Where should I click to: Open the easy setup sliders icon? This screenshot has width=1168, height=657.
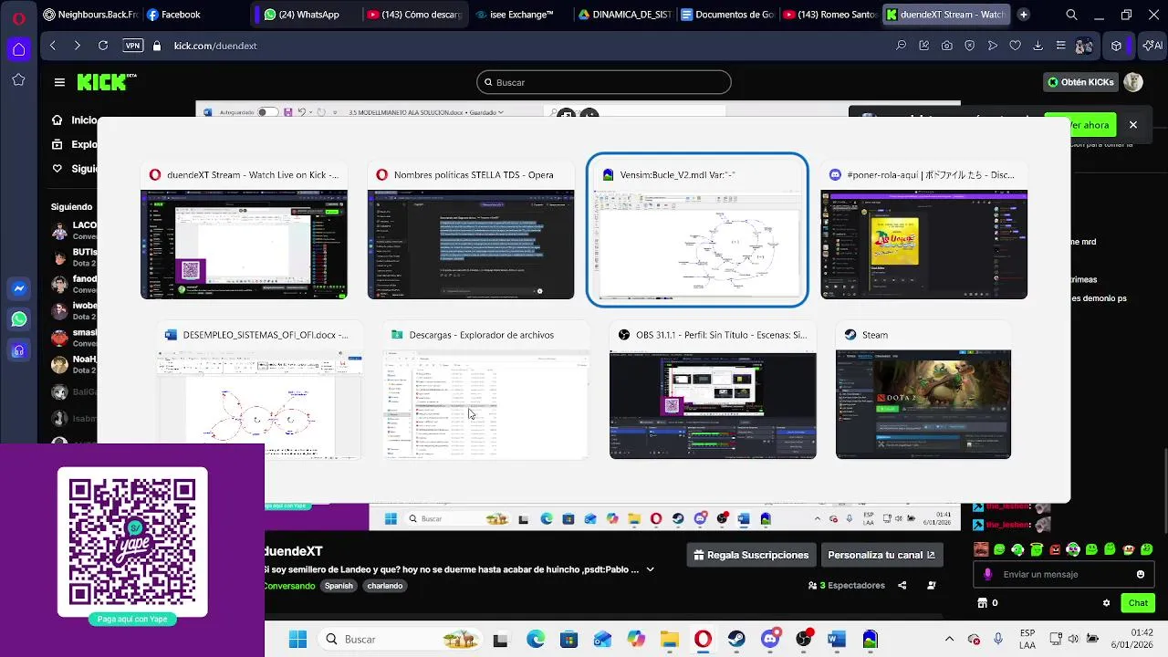[x=1060, y=46]
